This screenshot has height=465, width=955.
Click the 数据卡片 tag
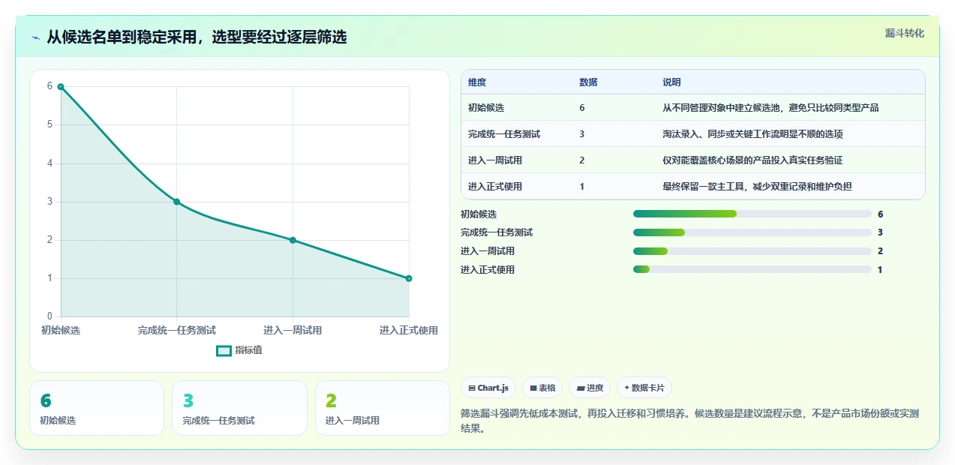[644, 388]
